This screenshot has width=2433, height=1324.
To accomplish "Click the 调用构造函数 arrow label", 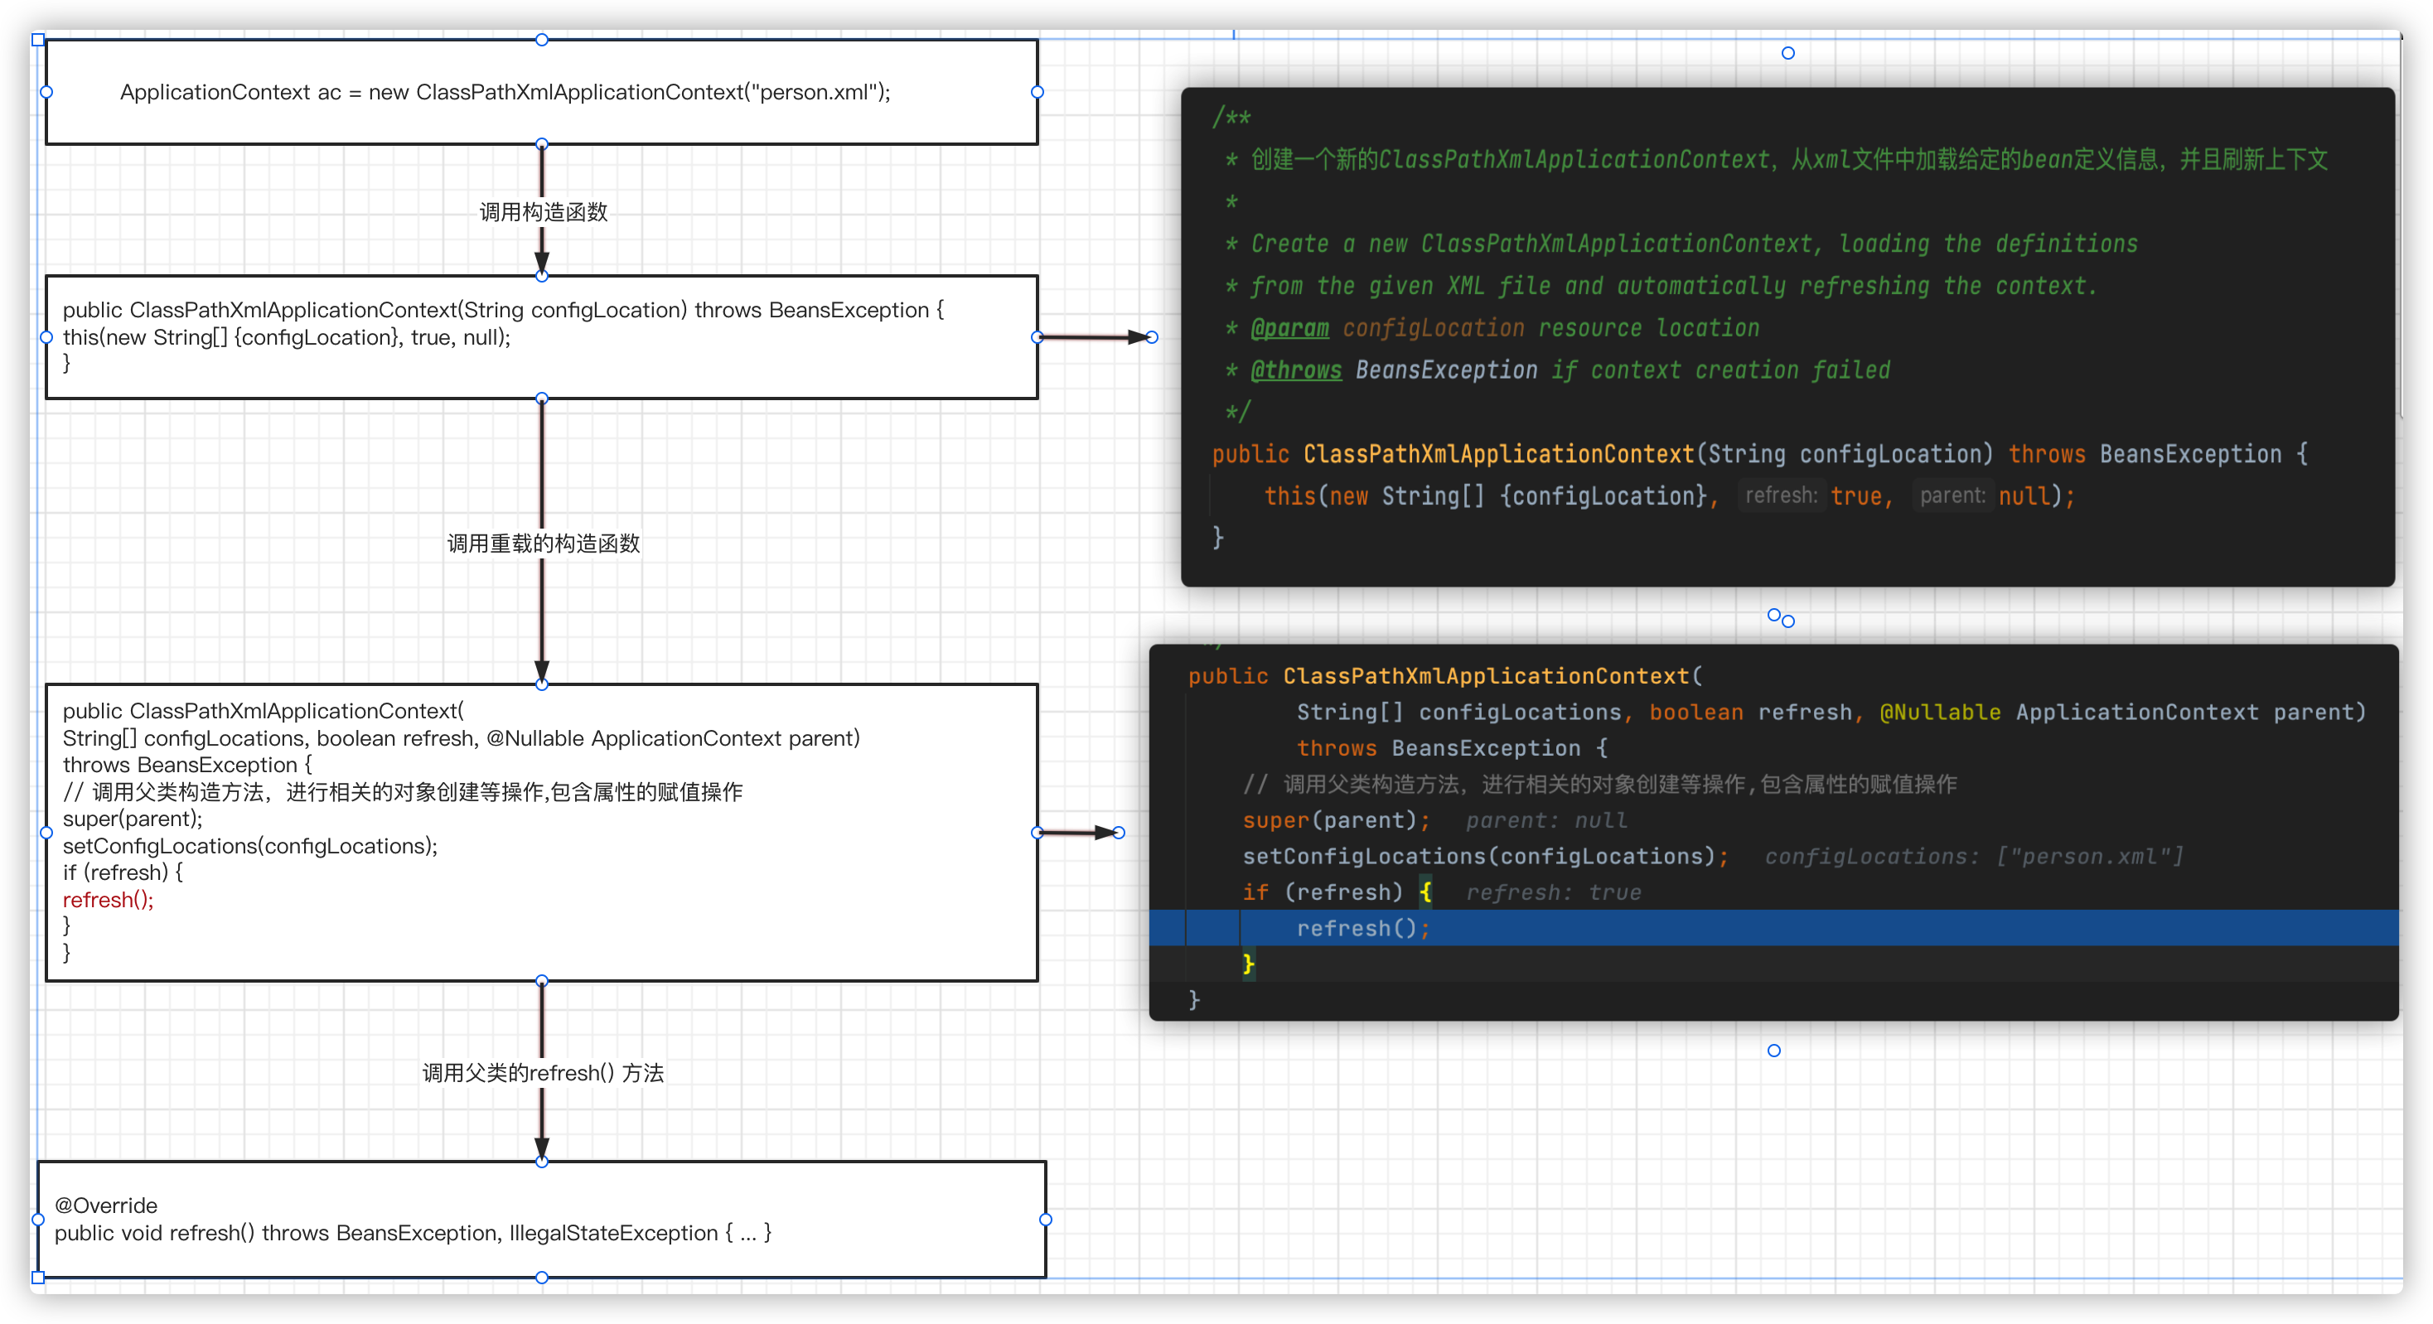I will pyautogui.click(x=543, y=211).
